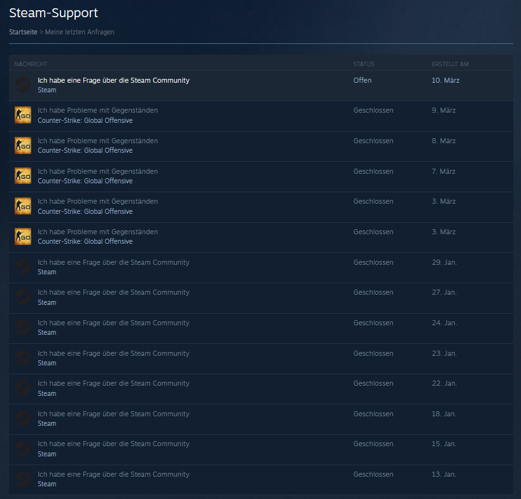The height and width of the screenshot is (499, 521).
Task: Click the Steam icon on the 13. Jan. request
Action: (x=23, y=479)
